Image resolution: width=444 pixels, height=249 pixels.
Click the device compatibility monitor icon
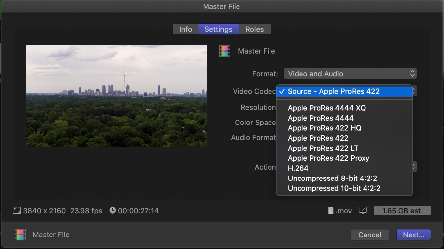click(x=363, y=210)
